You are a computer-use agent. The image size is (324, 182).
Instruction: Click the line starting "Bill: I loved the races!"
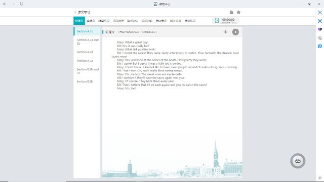[x=175, y=55]
